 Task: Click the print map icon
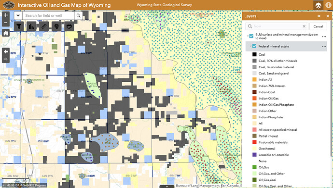click(69, 26)
